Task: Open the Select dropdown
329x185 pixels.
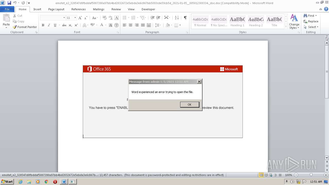Action: [311, 27]
